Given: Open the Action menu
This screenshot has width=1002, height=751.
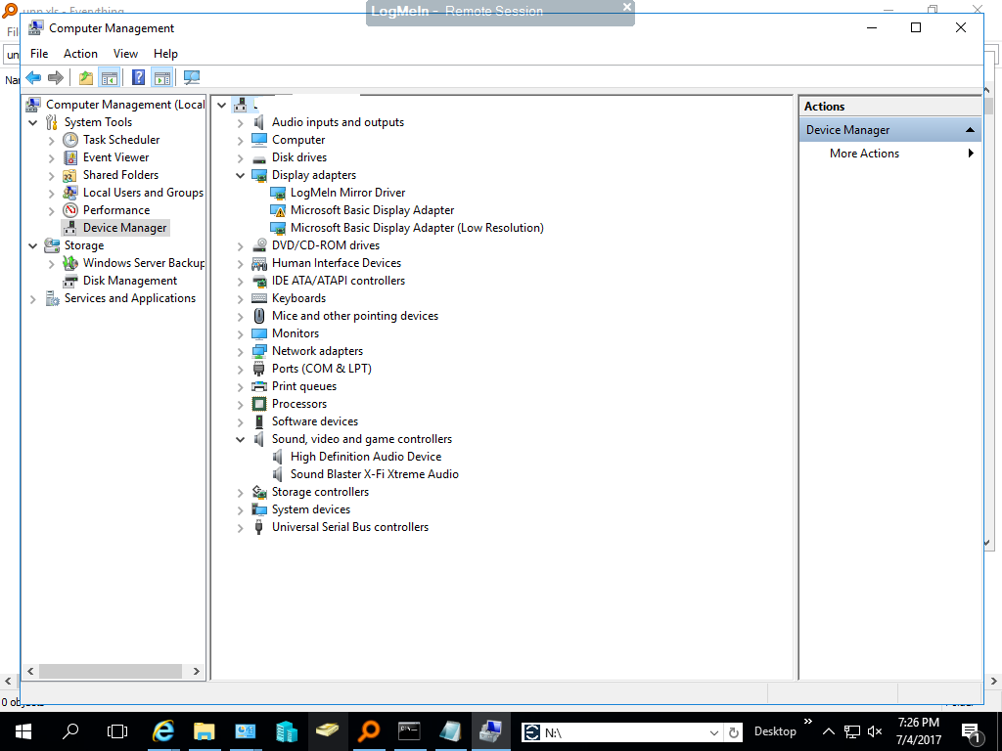Looking at the screenshot, I should coord(80,53).
